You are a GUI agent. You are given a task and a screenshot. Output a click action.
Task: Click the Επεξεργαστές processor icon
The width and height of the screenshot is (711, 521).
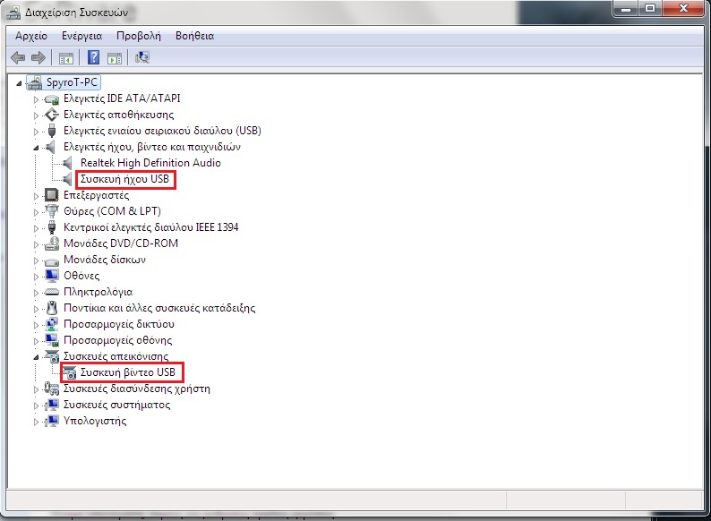point(51,195)
